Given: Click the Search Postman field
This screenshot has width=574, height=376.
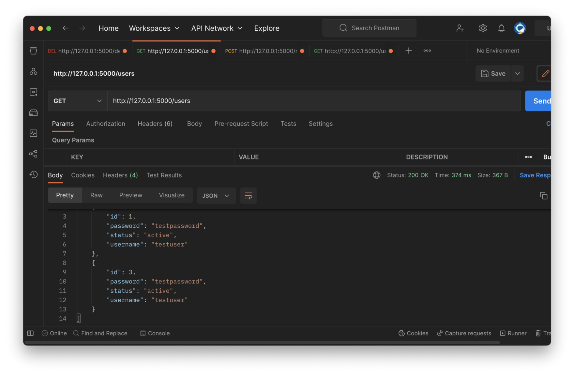Looking at the screenshot, I should click(369, 28).
